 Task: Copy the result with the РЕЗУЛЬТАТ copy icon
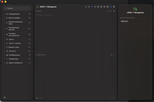[111, 55]
